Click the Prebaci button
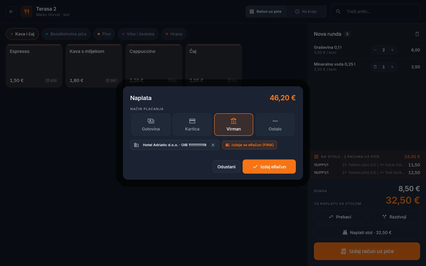 (x=340, y=217)
